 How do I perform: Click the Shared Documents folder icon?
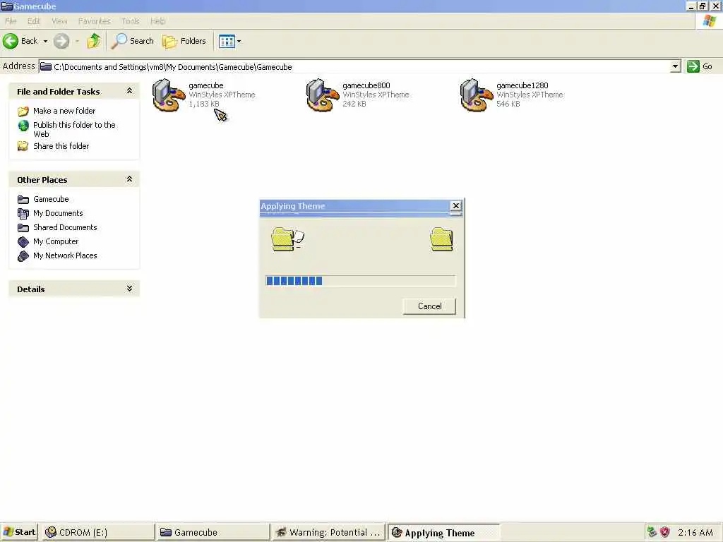(x=23, y=228)
